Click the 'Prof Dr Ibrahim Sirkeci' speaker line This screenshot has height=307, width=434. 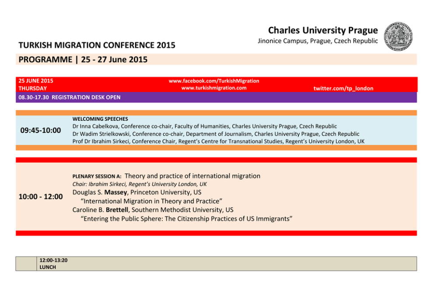click(x=218, y=141)
